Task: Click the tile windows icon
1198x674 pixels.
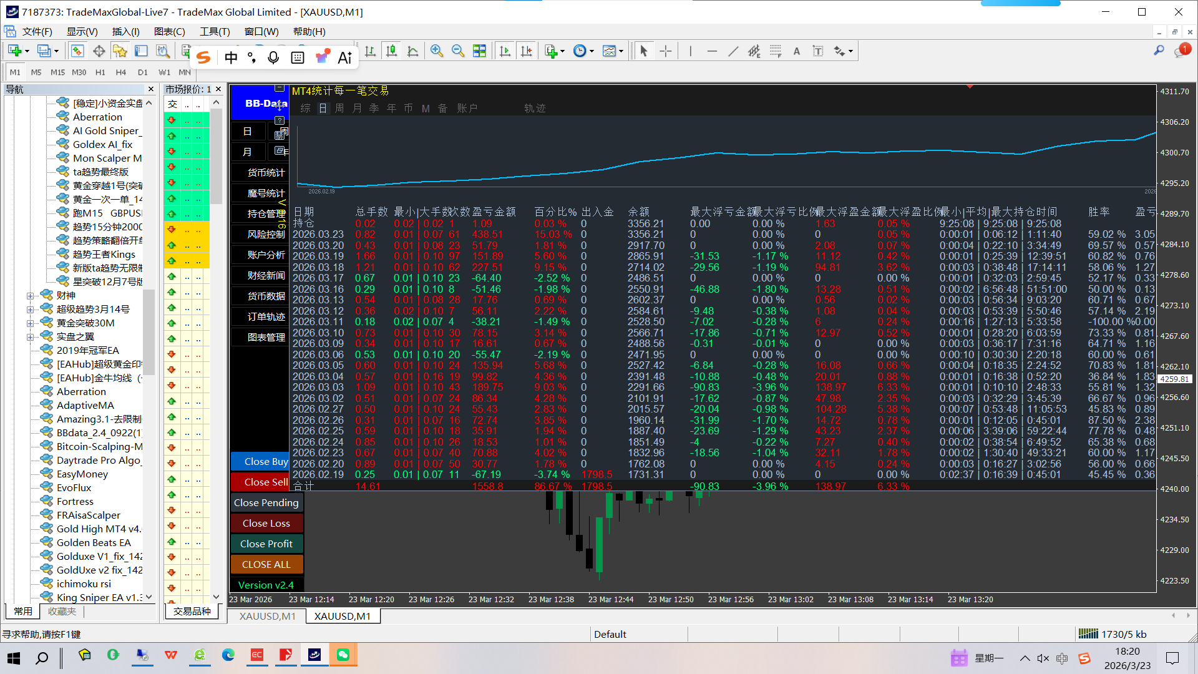Action: click(479, 51)
